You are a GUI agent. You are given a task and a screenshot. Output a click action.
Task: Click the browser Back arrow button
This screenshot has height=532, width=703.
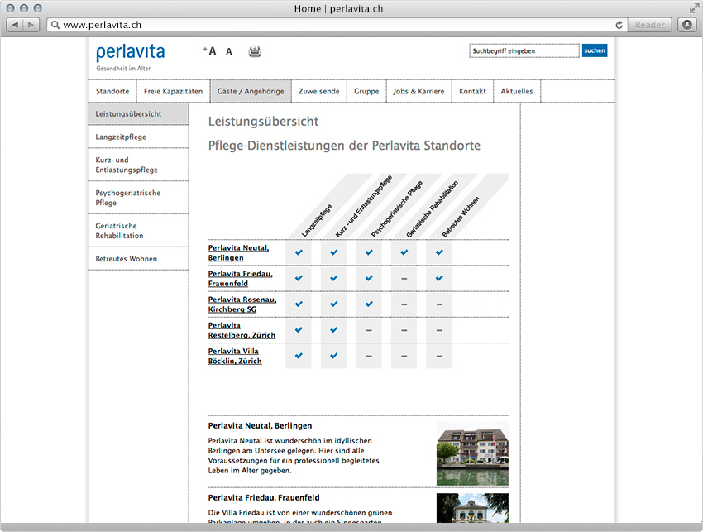(15, 25)
